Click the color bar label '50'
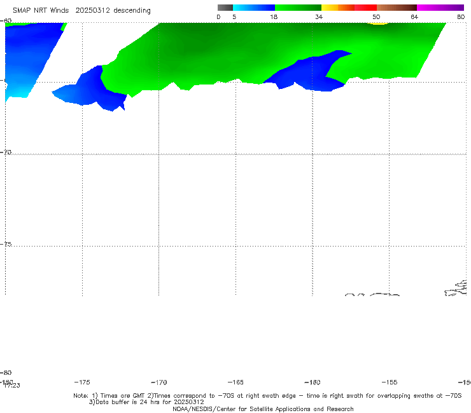The image size is (471, 413). 376,17
